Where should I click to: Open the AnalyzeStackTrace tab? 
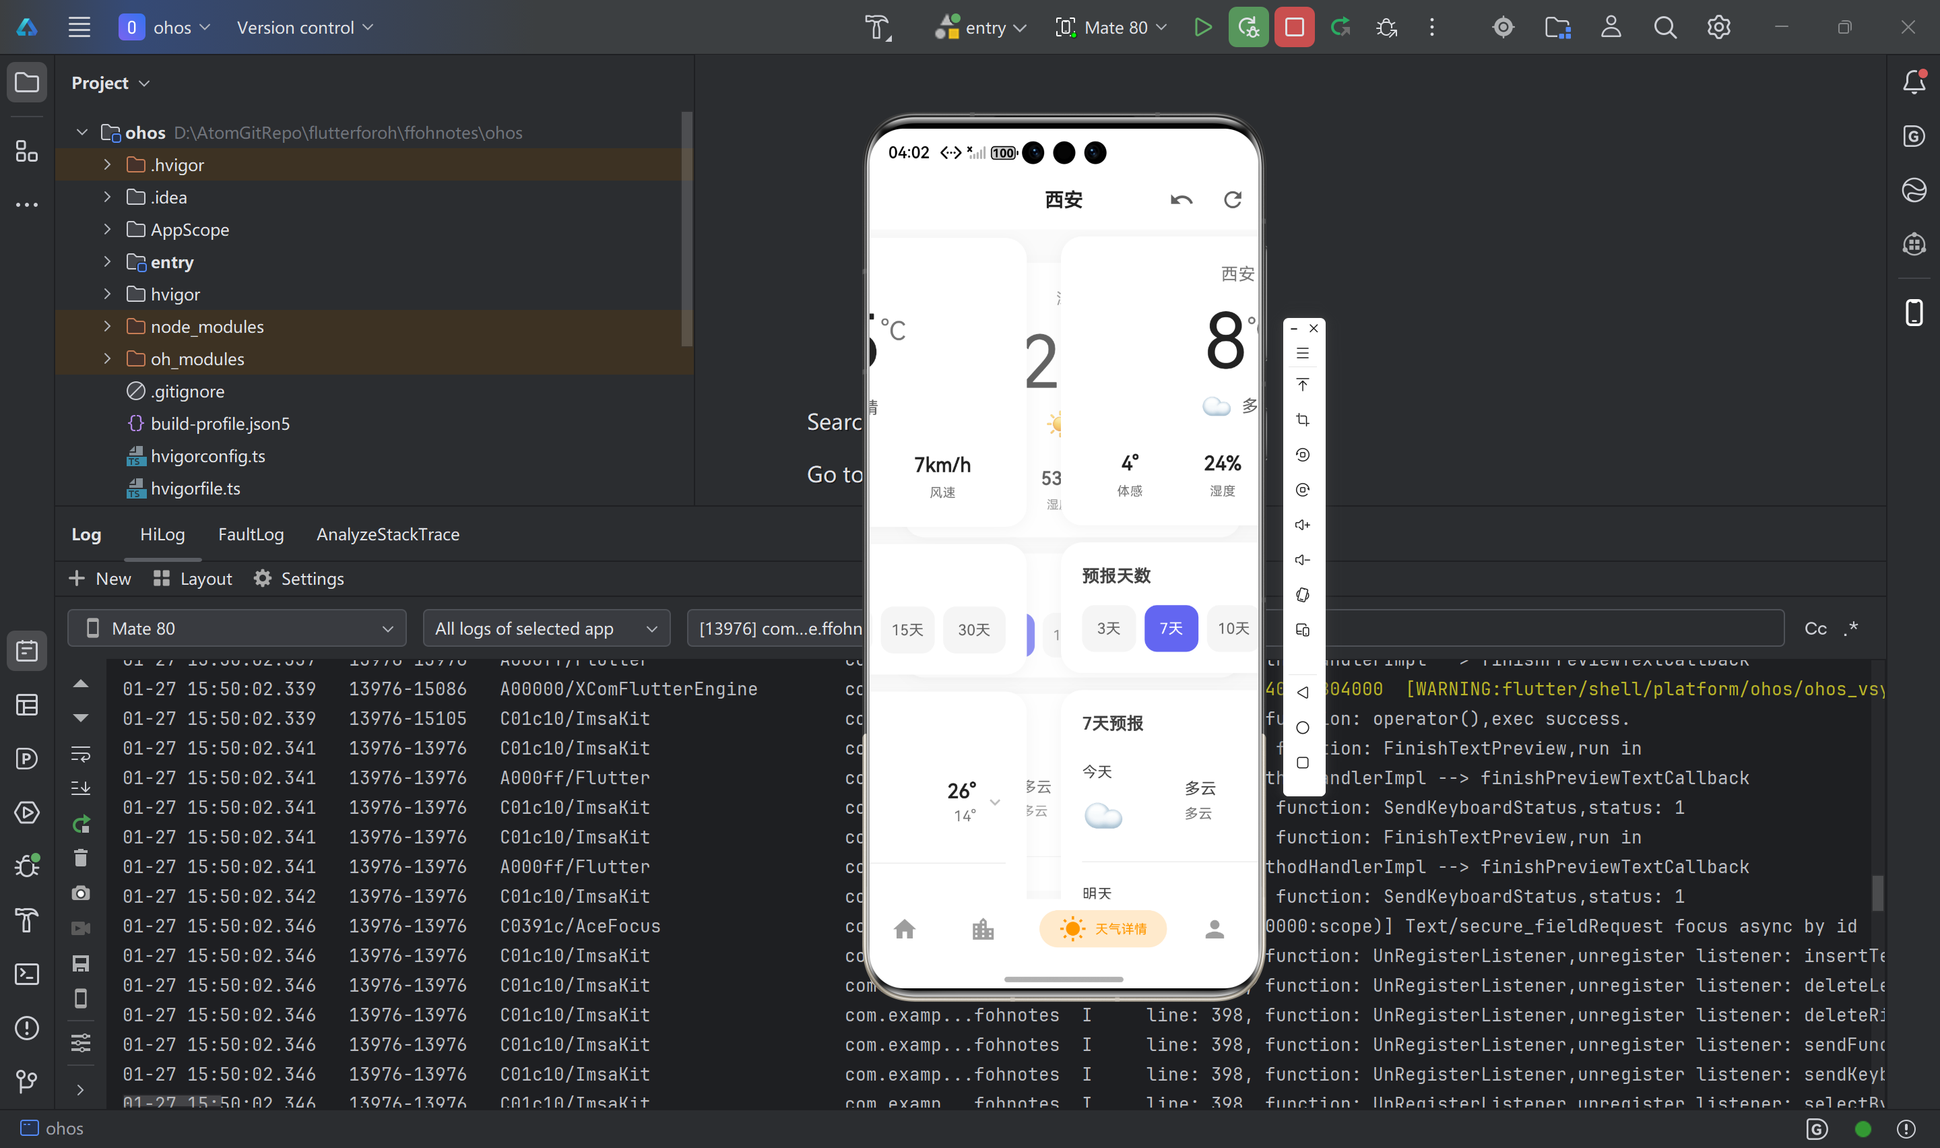click(387, 534)
